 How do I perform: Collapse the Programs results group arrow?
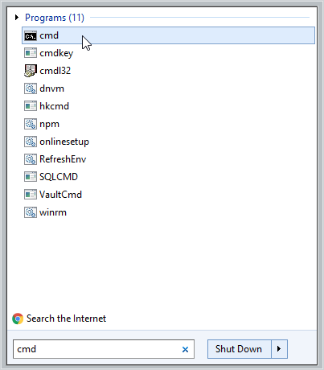pyautogui.click(x=17, y=18)
